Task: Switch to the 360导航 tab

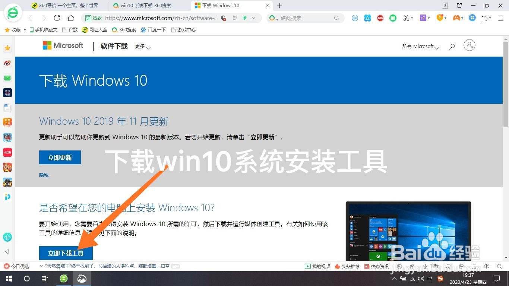Action: click(67, 6)
